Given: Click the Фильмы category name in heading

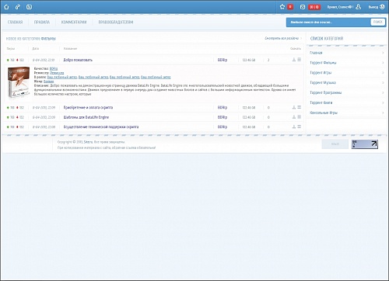Looking at the screenshot, I should [48, 39].
